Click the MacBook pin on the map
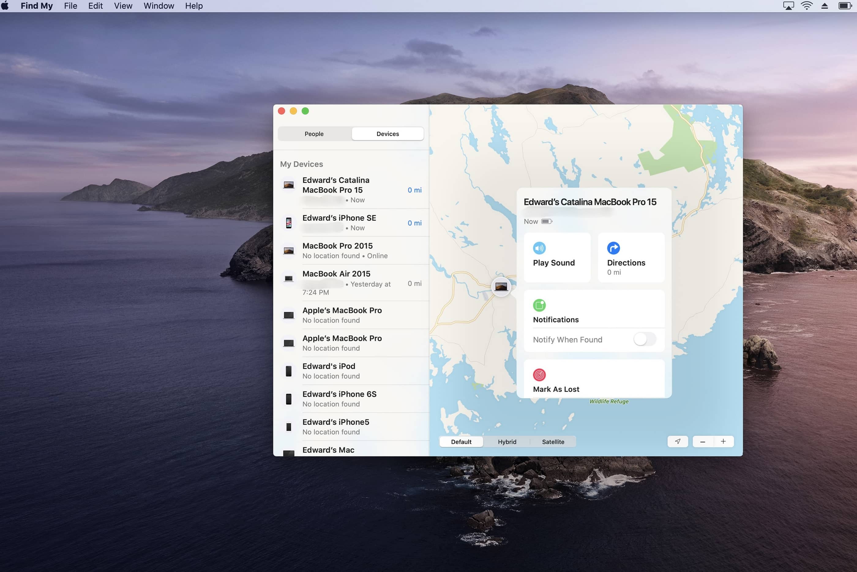Viewport: 857px width, 572px height. (x=501, y=287)
